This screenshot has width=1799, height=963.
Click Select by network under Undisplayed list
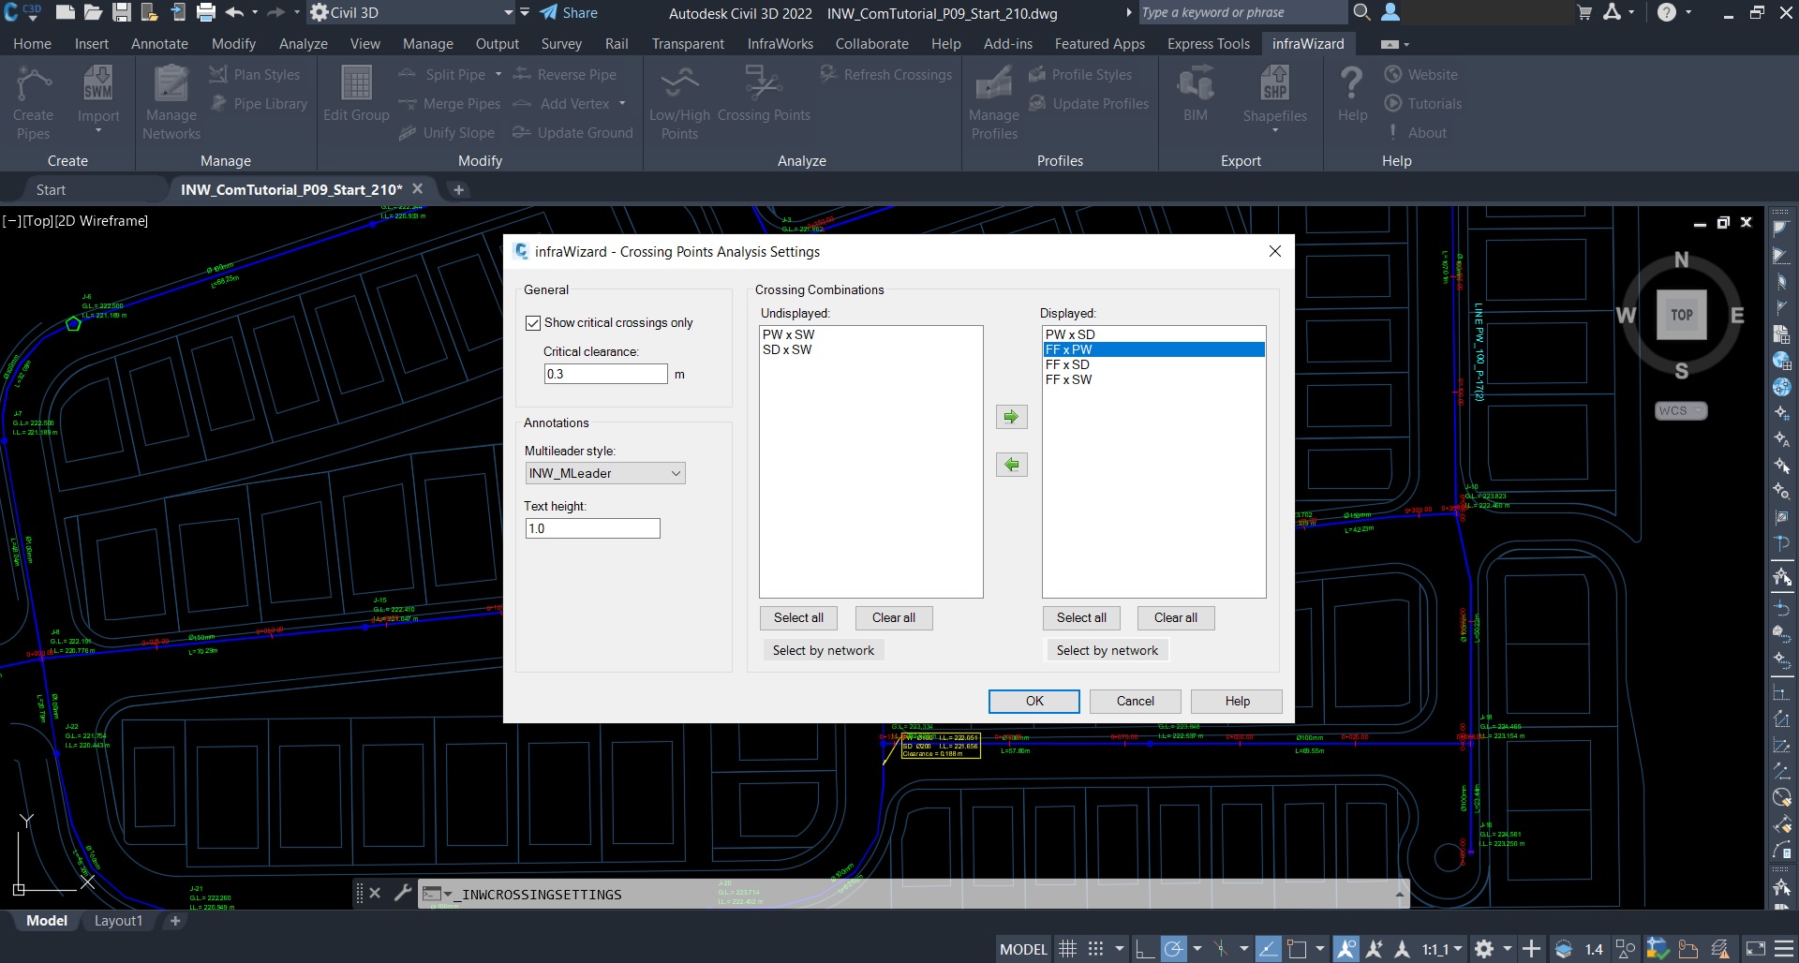[x=823, y=650]
